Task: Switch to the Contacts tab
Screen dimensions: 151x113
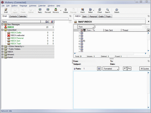Action: tap(13, 16)
